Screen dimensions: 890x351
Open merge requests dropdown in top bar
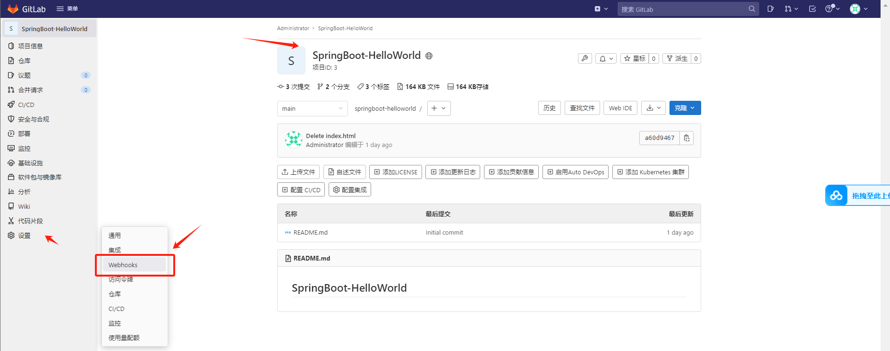791,9
